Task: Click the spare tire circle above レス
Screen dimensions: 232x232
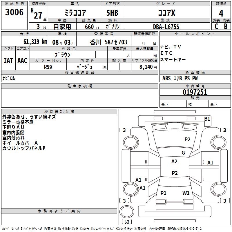Action: 127,212
